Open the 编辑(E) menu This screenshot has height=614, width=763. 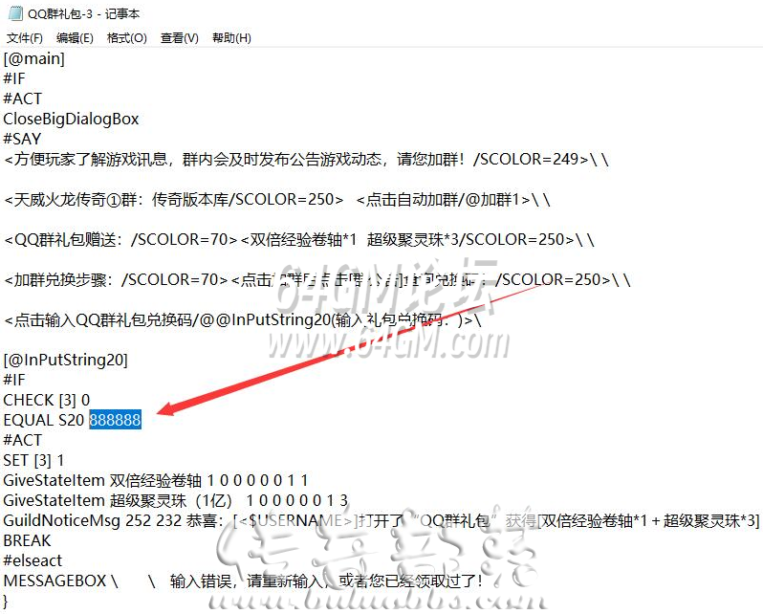coord(75,38)
